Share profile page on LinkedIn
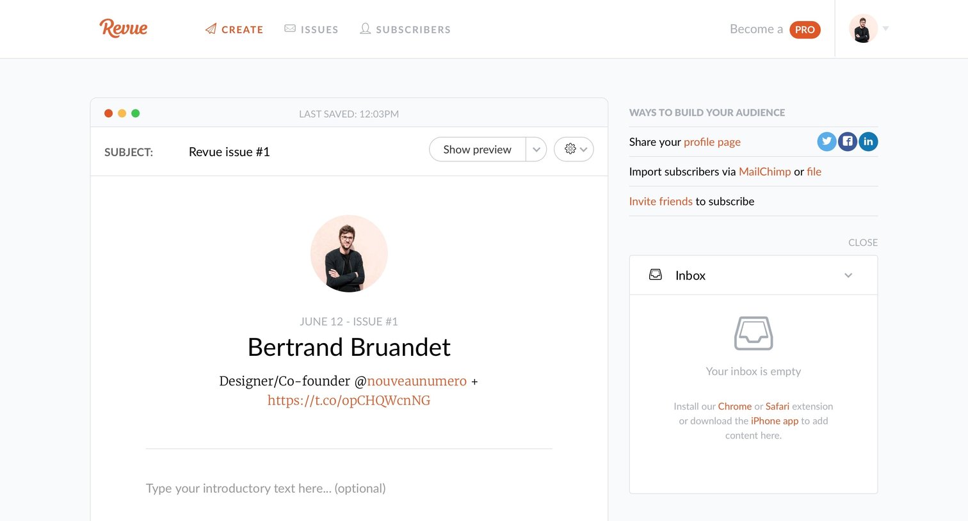Screen dimensions: 968x521 tap(867, 141)
